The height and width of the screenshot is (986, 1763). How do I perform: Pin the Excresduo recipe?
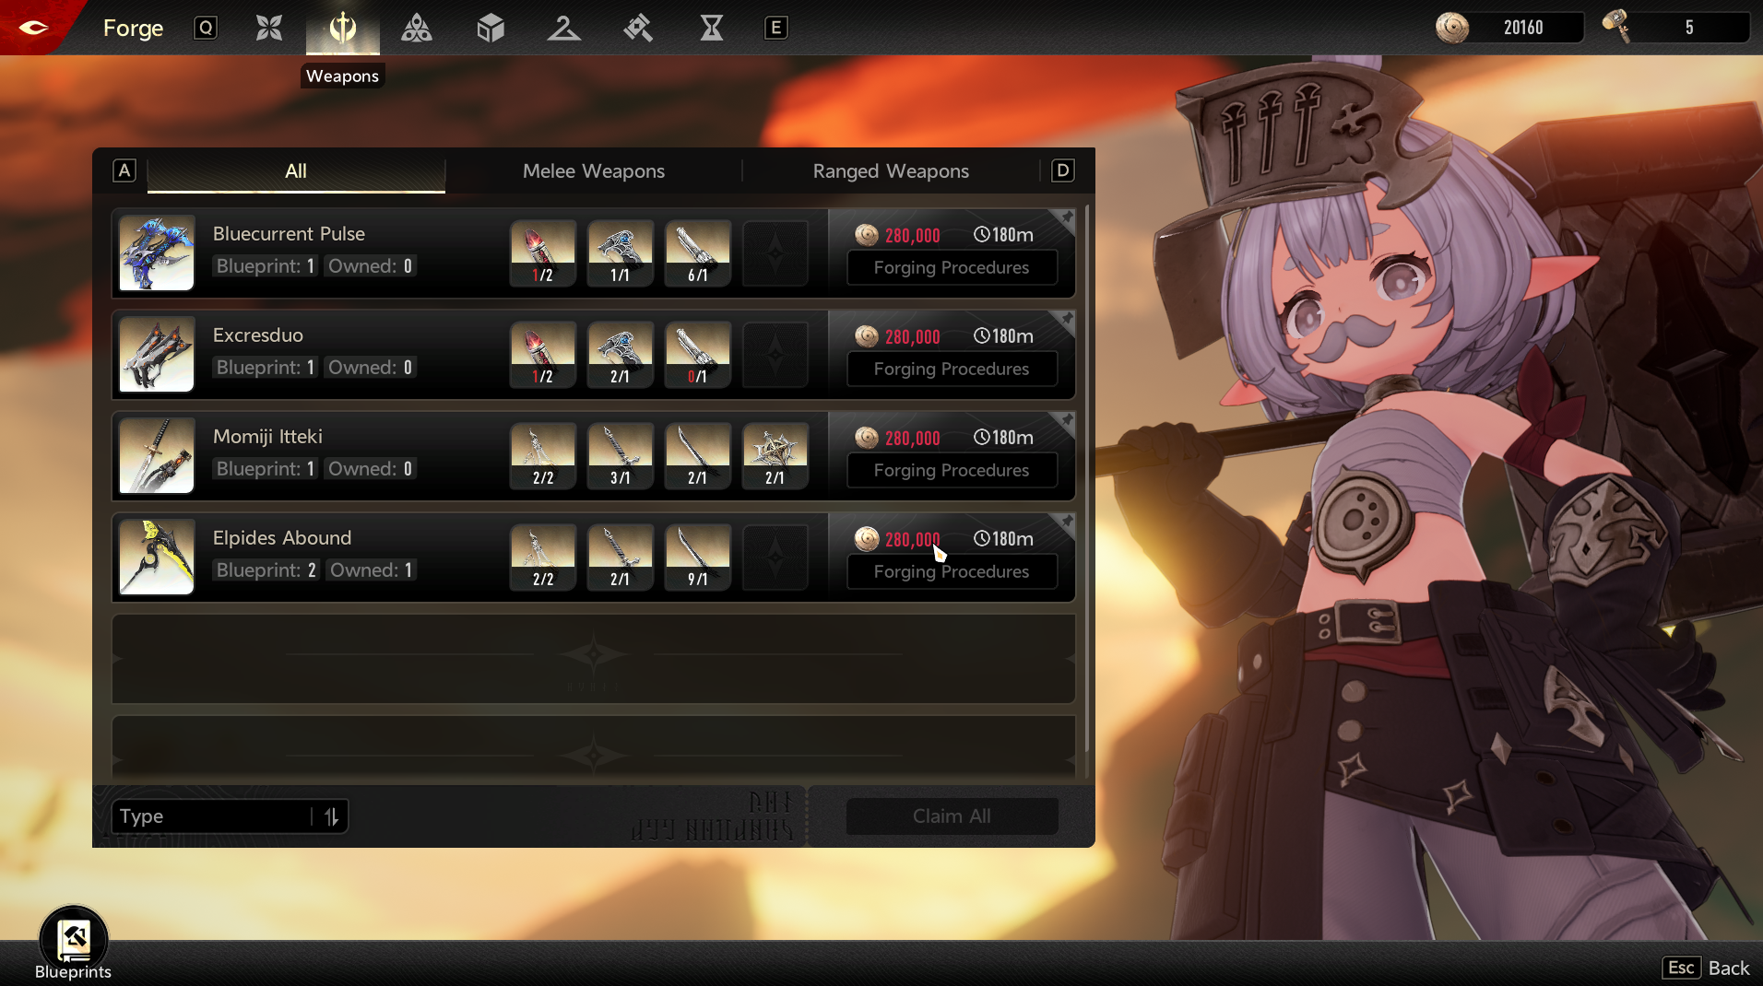click(1066, 320)
